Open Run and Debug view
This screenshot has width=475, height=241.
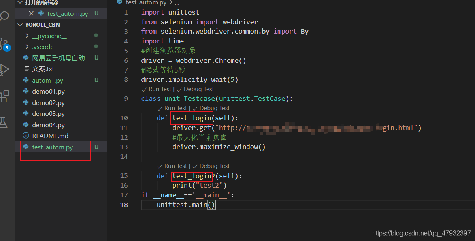point(4,70)
